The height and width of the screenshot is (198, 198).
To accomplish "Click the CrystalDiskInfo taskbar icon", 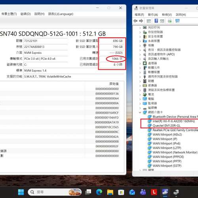I will click(x=165, y=192).
